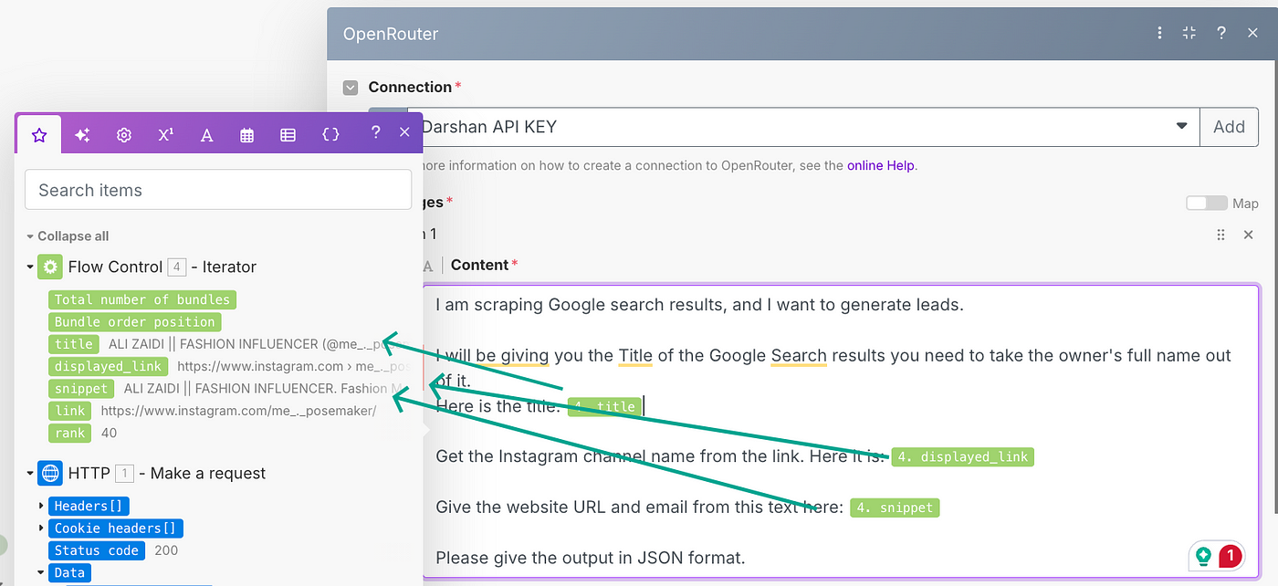Click the Status code value 200
1278x586 pixels.
coord(166,550)
